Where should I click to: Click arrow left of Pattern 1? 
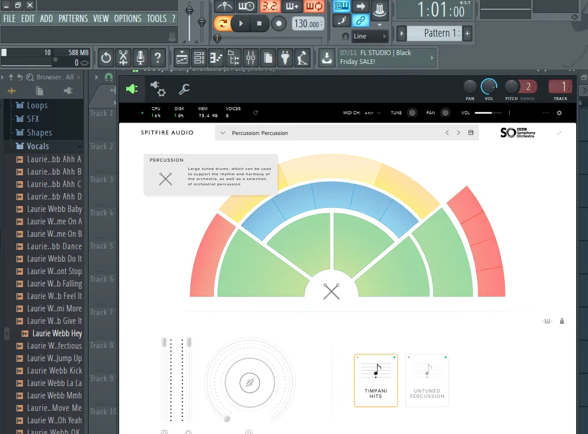click(x=402, y=33)
